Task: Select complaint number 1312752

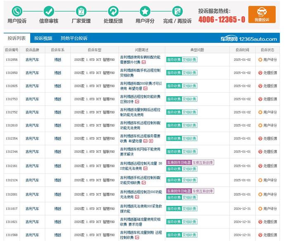Action: pyautogui.click(x=12, y=112)
